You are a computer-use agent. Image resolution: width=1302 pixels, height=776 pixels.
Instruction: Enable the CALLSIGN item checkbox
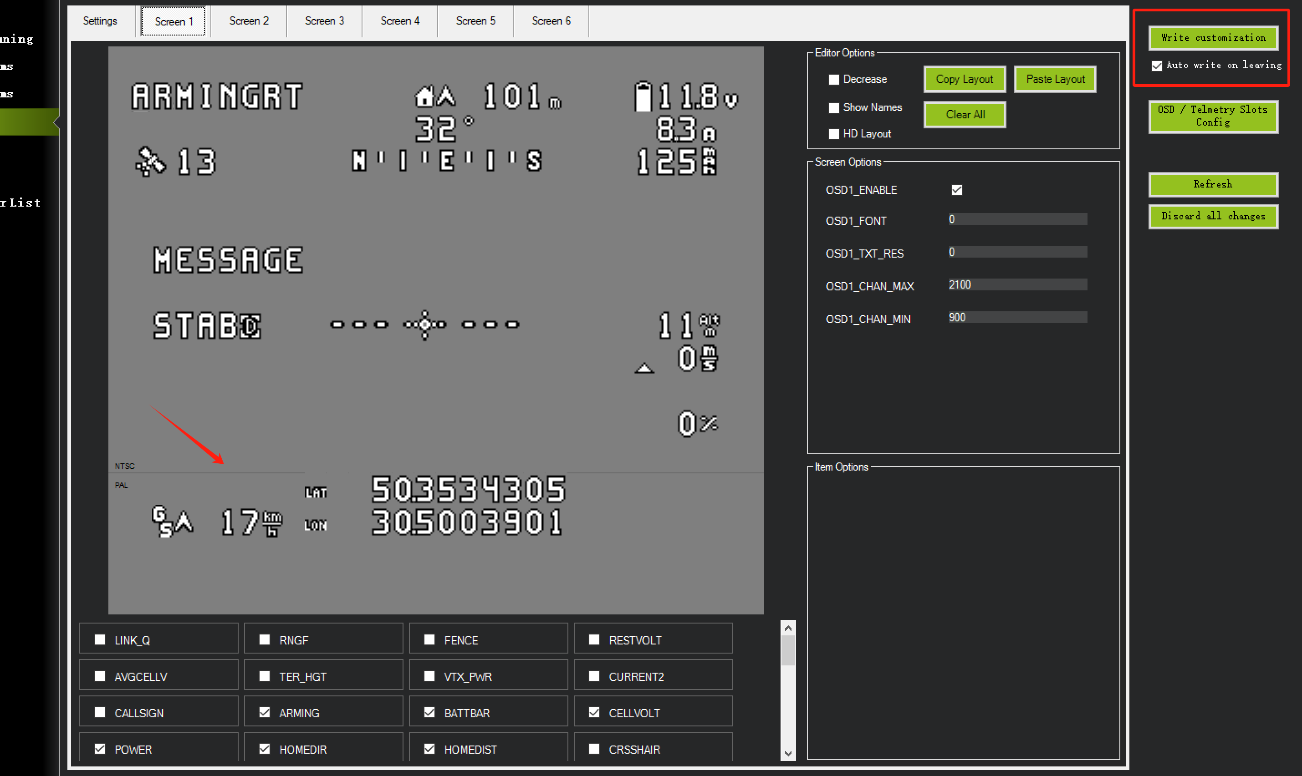point(99,712)
